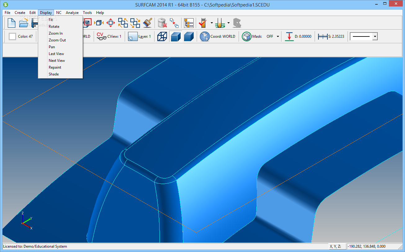This screenshot has height=252, width=405.
Task: Open the Mask OFF dropdown
Action: click(278, 36)
